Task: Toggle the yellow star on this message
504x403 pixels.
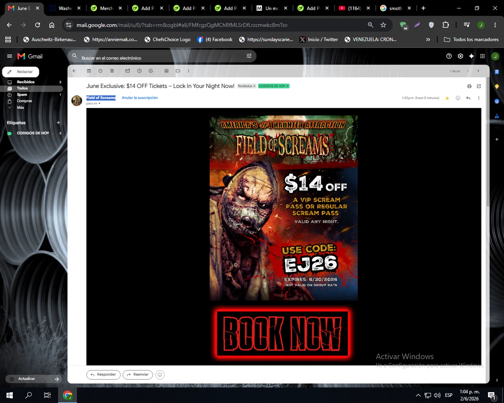Action: click(447, 98)
